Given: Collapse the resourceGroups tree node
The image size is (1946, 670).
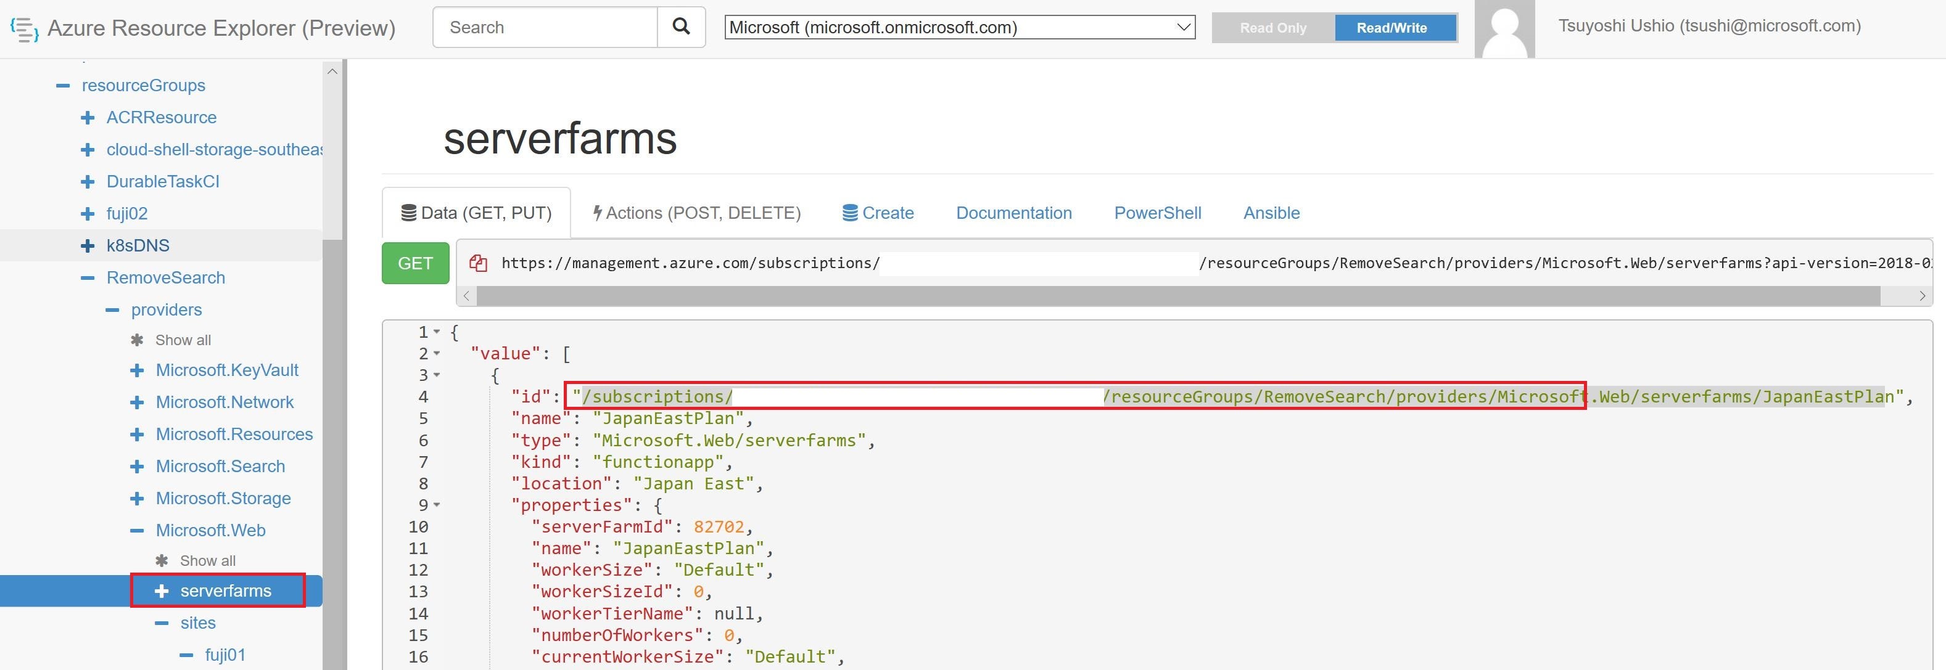Looking at the screenshot, I should click(63, 85).
